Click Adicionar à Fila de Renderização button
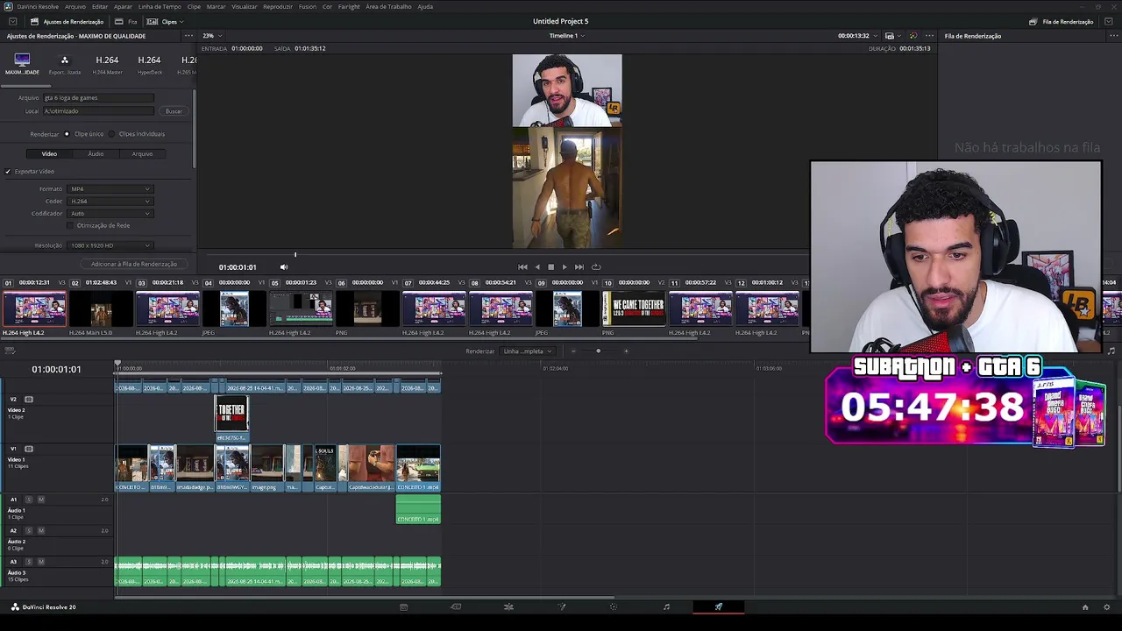Image resolution: width=1122 pixels, height=631 pixels. click(x=134, y=264)
